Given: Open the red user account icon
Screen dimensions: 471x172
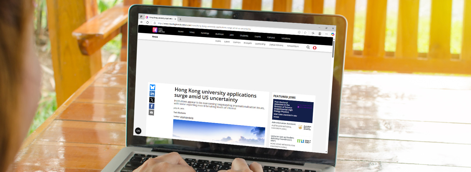Looking at the screenshot, I should pyautogui.click(x=314, y=48).
